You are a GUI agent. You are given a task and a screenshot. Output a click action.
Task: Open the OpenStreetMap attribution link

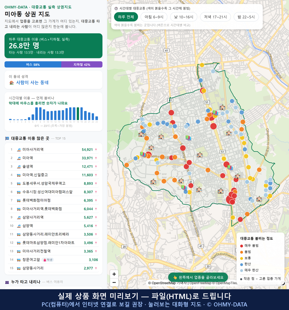pyautogui.click(x=163, y=283)
